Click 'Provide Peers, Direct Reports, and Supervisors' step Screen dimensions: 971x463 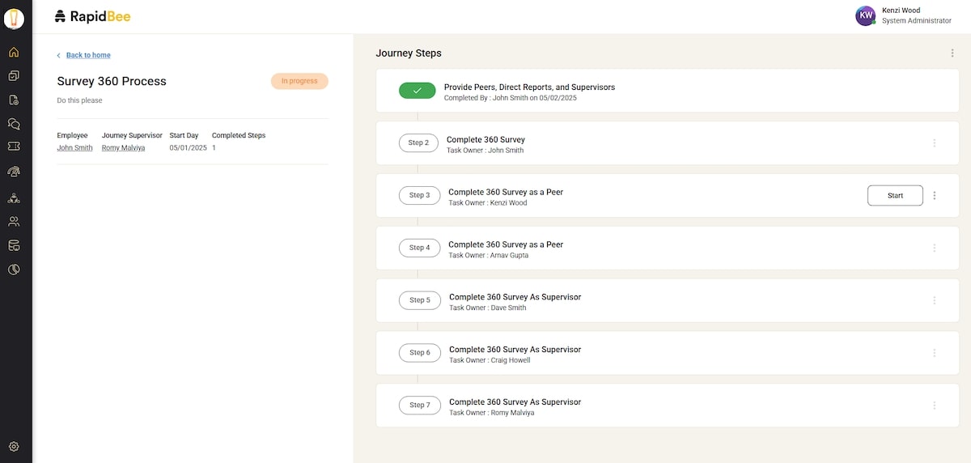(529, 87)
